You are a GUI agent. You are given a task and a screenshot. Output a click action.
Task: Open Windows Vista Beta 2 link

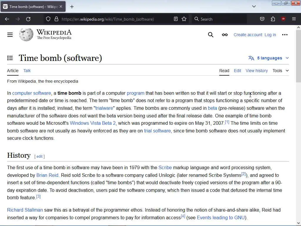click(93, 123)
